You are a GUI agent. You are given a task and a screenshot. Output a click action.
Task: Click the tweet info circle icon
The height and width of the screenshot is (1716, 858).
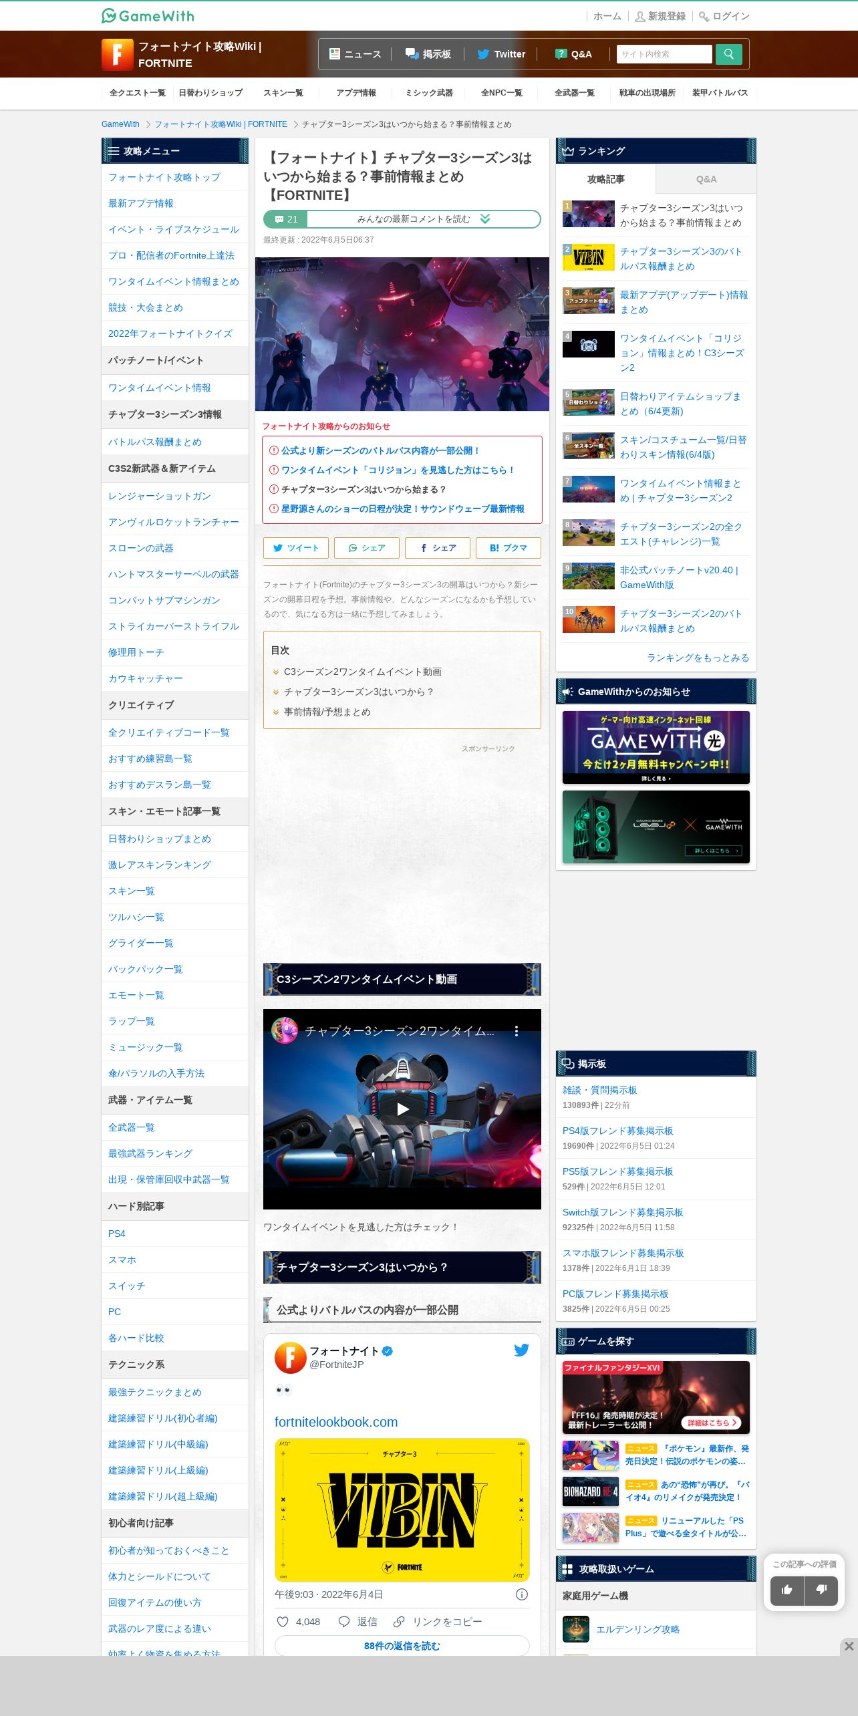522,1594
